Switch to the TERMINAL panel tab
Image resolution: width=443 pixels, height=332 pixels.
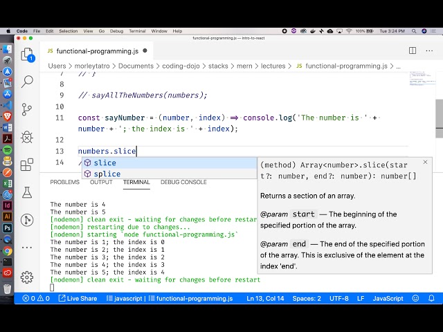pos(136,182)
